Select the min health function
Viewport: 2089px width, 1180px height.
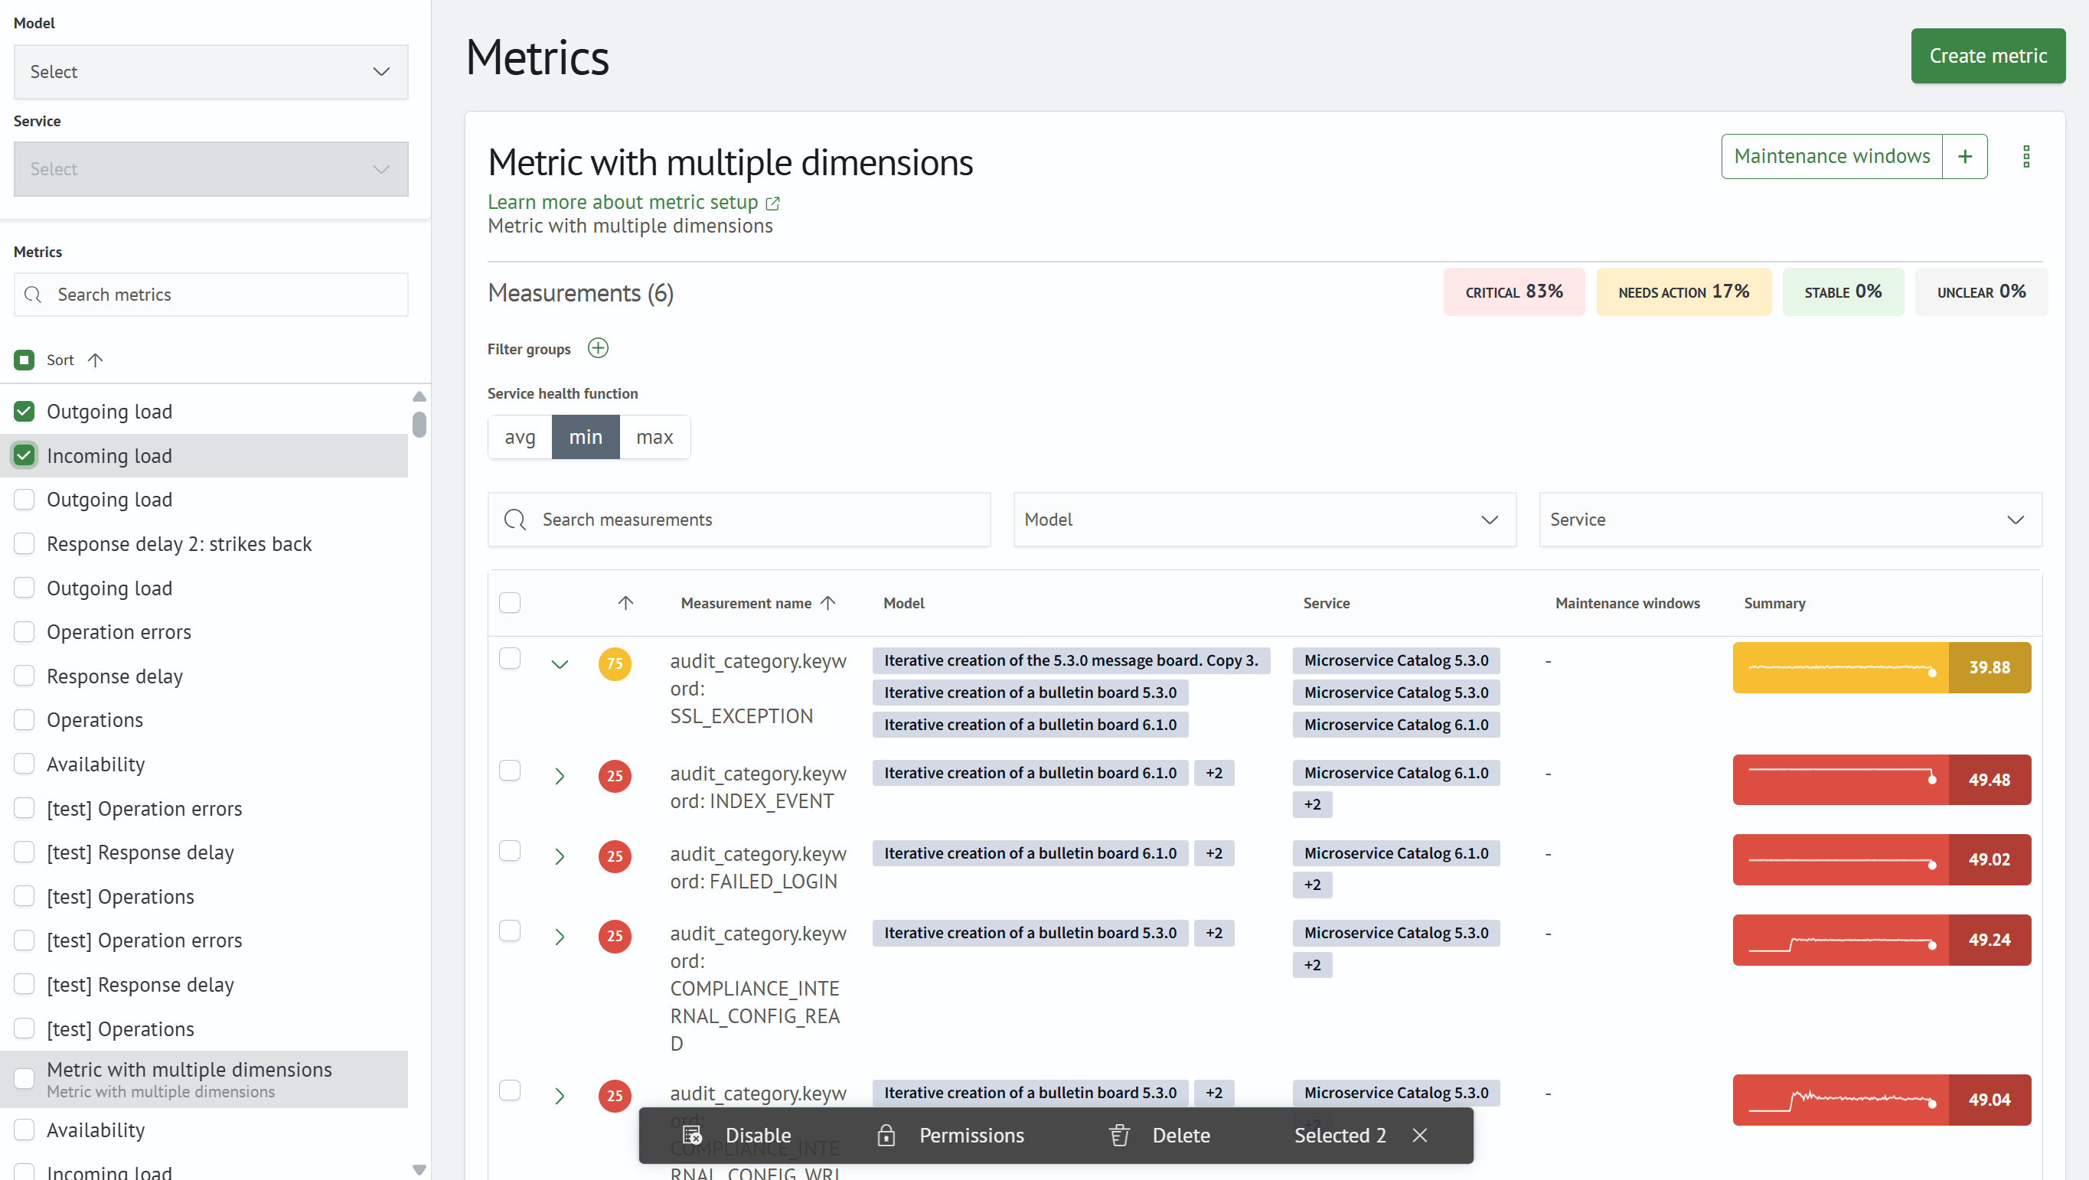(586, 438)
